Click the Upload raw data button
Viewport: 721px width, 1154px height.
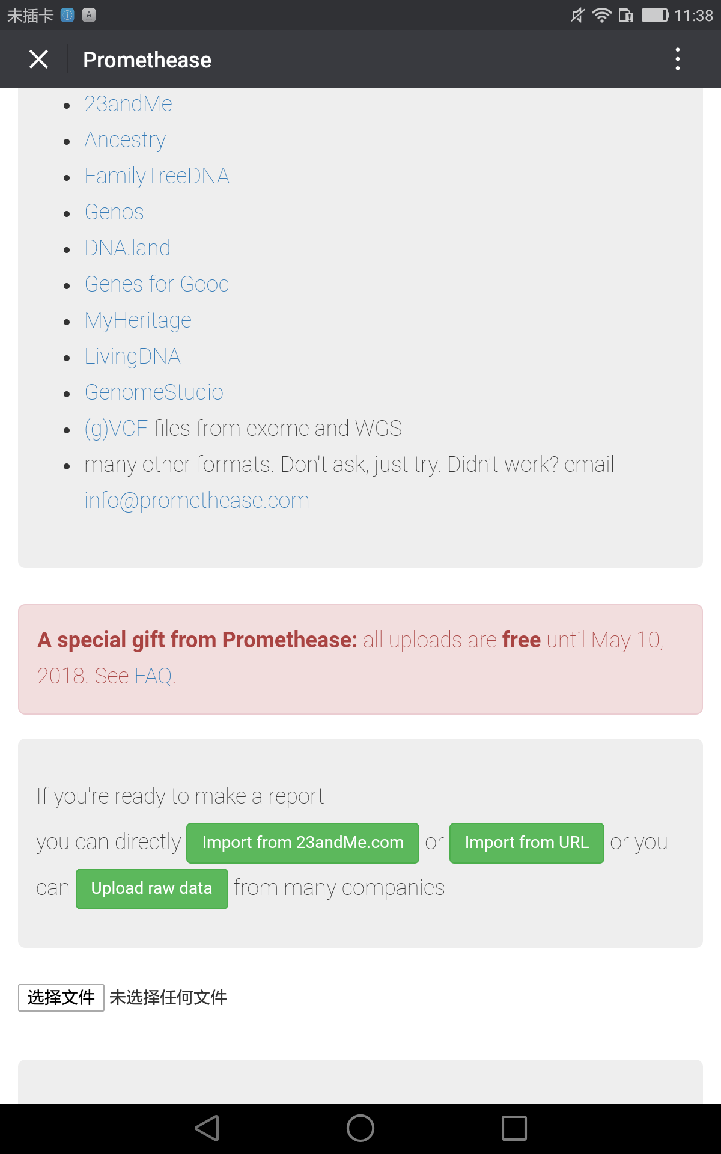click(x=152, y=888)
